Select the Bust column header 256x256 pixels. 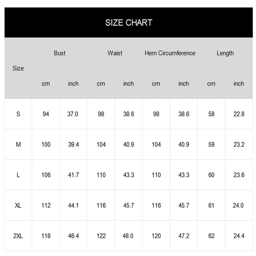click(x=60, y=53)
